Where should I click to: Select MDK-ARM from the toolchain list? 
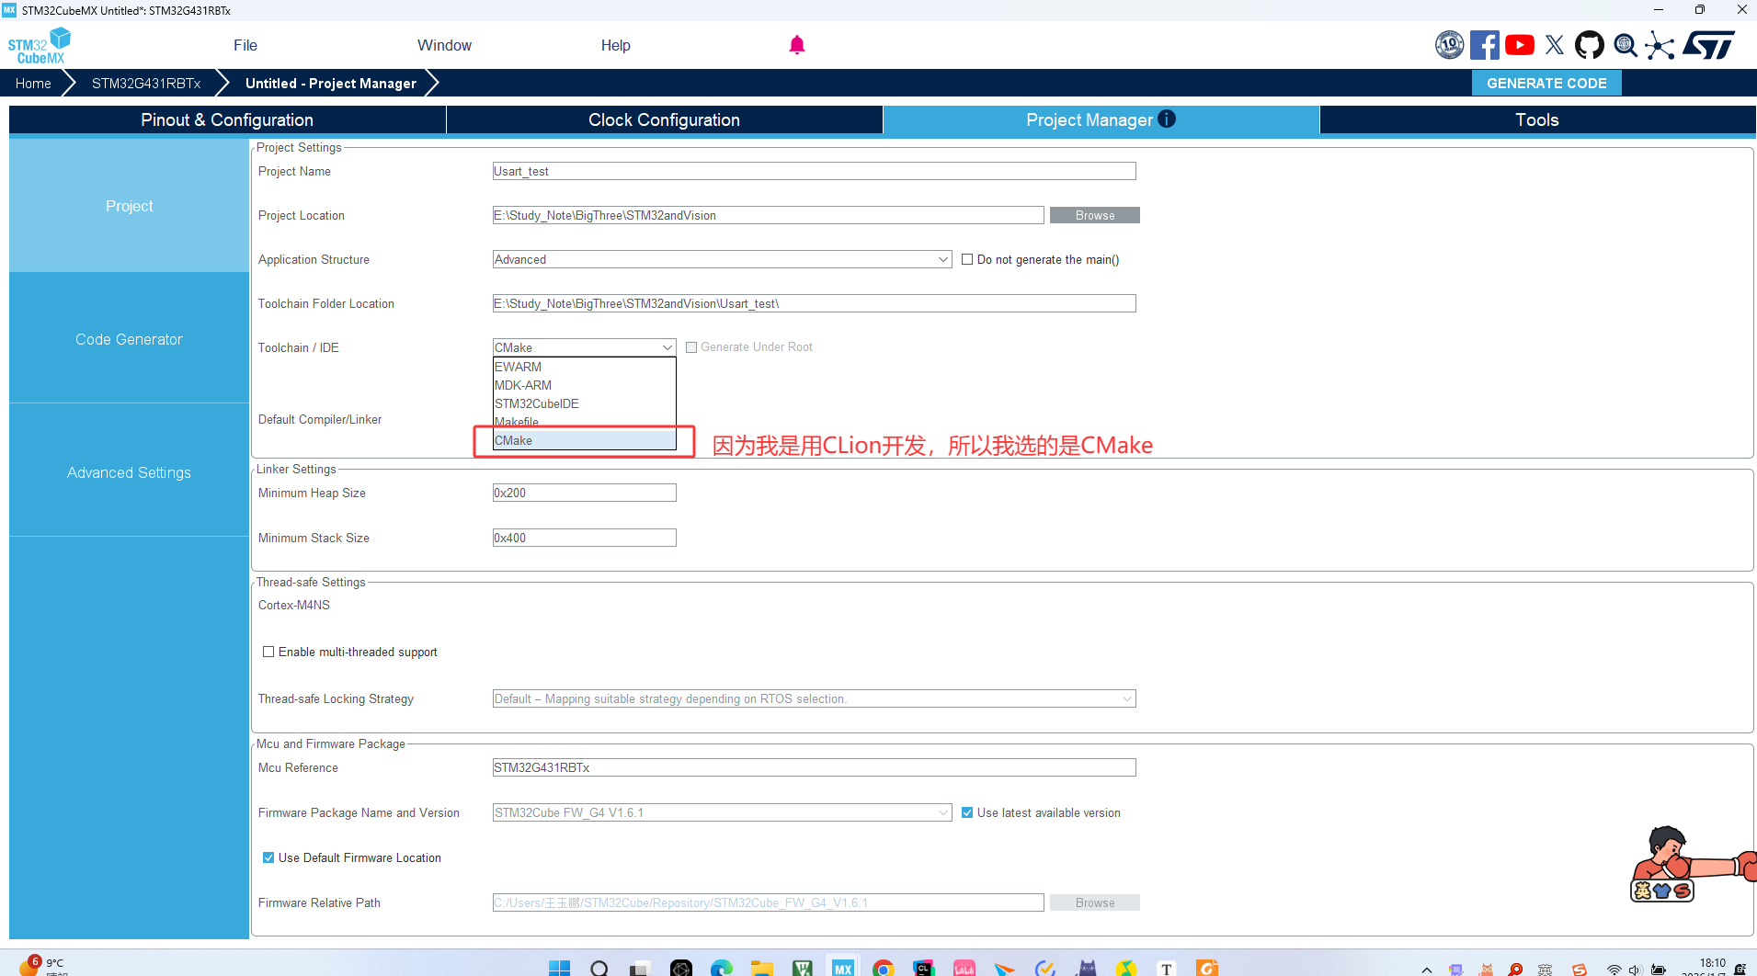pyautogui.click(x=584, y=385)
